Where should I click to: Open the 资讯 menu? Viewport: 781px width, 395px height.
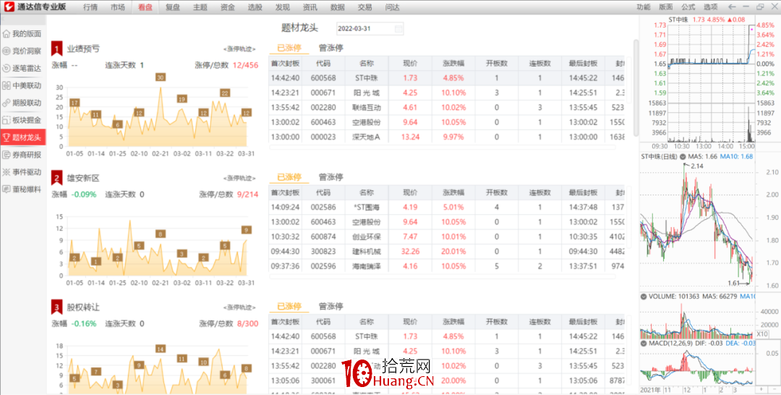click(310, 7)
